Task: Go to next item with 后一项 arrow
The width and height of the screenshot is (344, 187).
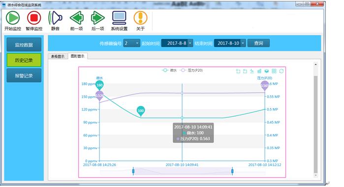Action: (x=97, y=18)
